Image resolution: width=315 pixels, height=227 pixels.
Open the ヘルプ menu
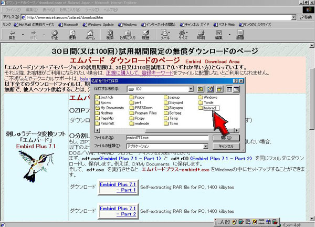110,9
